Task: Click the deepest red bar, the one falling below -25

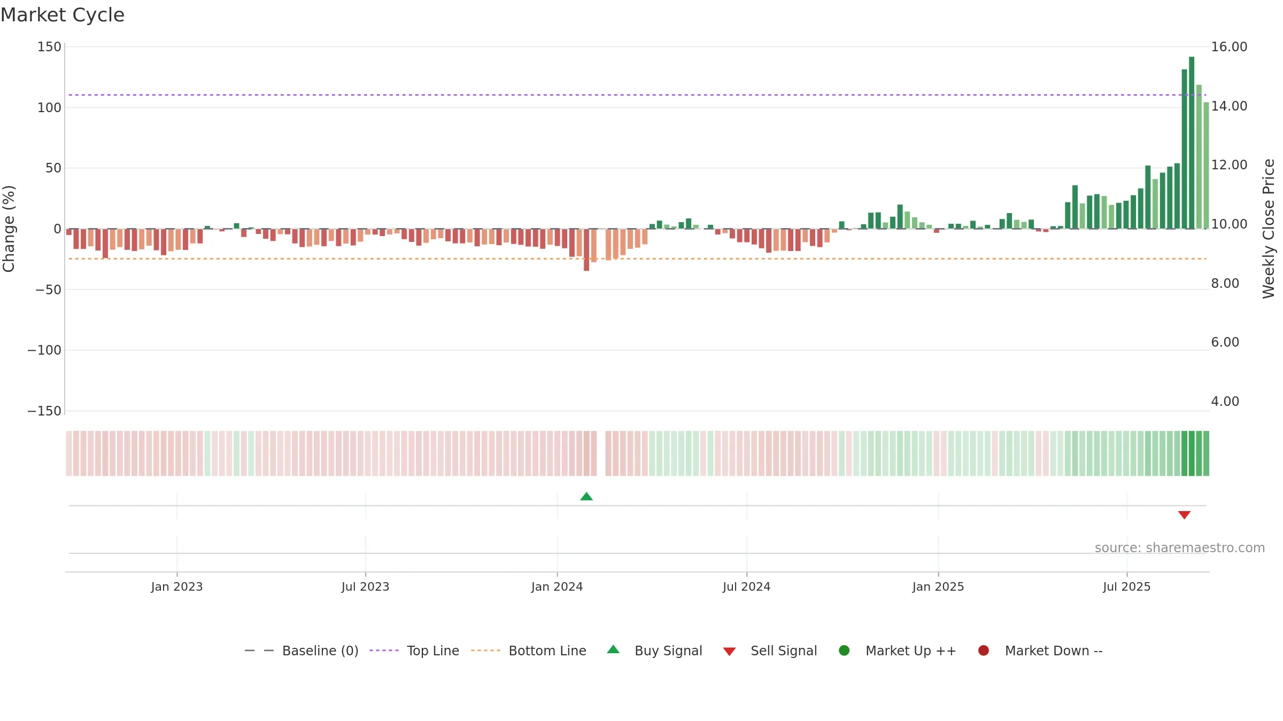Action: [x=586, y=250]
